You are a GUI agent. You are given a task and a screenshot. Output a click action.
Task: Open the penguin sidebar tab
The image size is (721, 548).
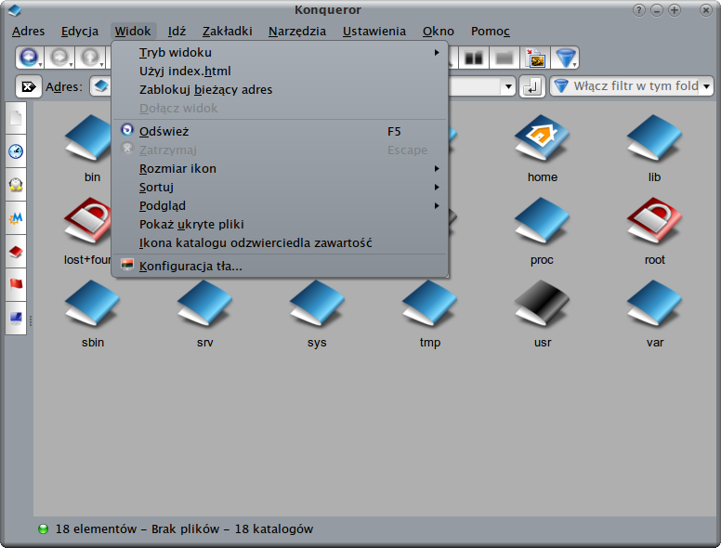[16, 185]
